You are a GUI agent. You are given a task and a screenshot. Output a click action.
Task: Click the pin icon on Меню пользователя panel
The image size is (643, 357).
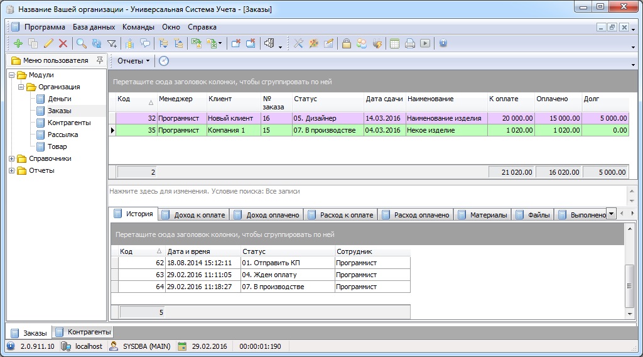[100, 60]
